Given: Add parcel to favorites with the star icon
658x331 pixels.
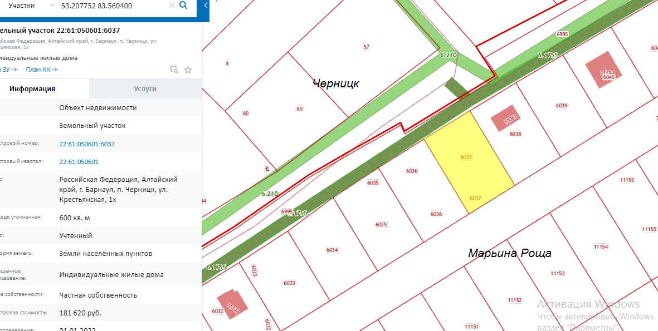Looking at the screenshot, I should click(x=188, y=70).
